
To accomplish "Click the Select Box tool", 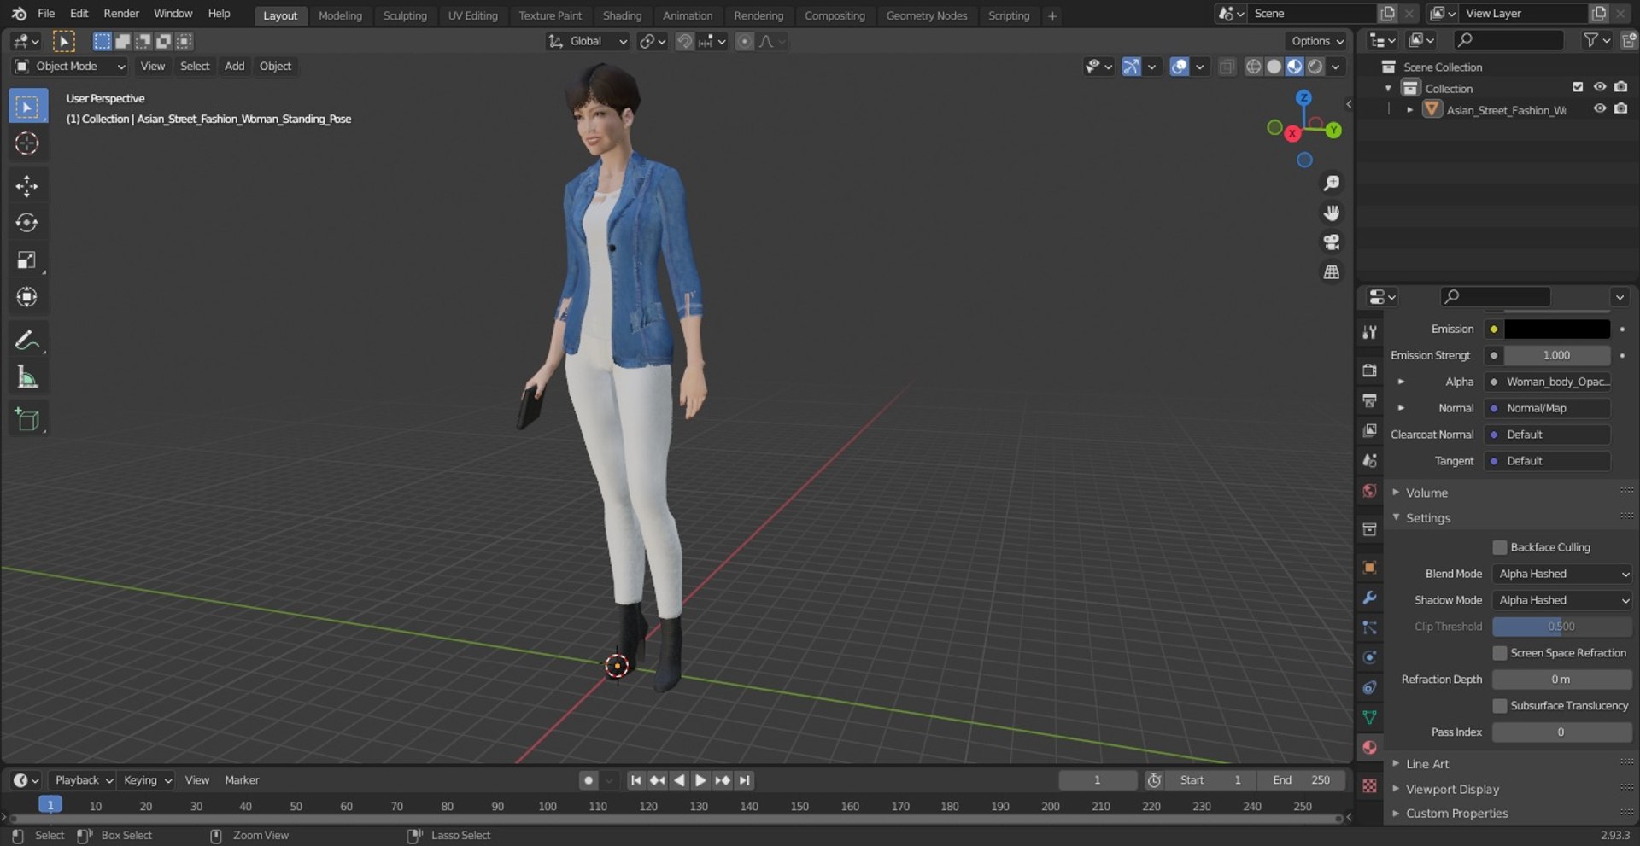I will click(27, 107).
